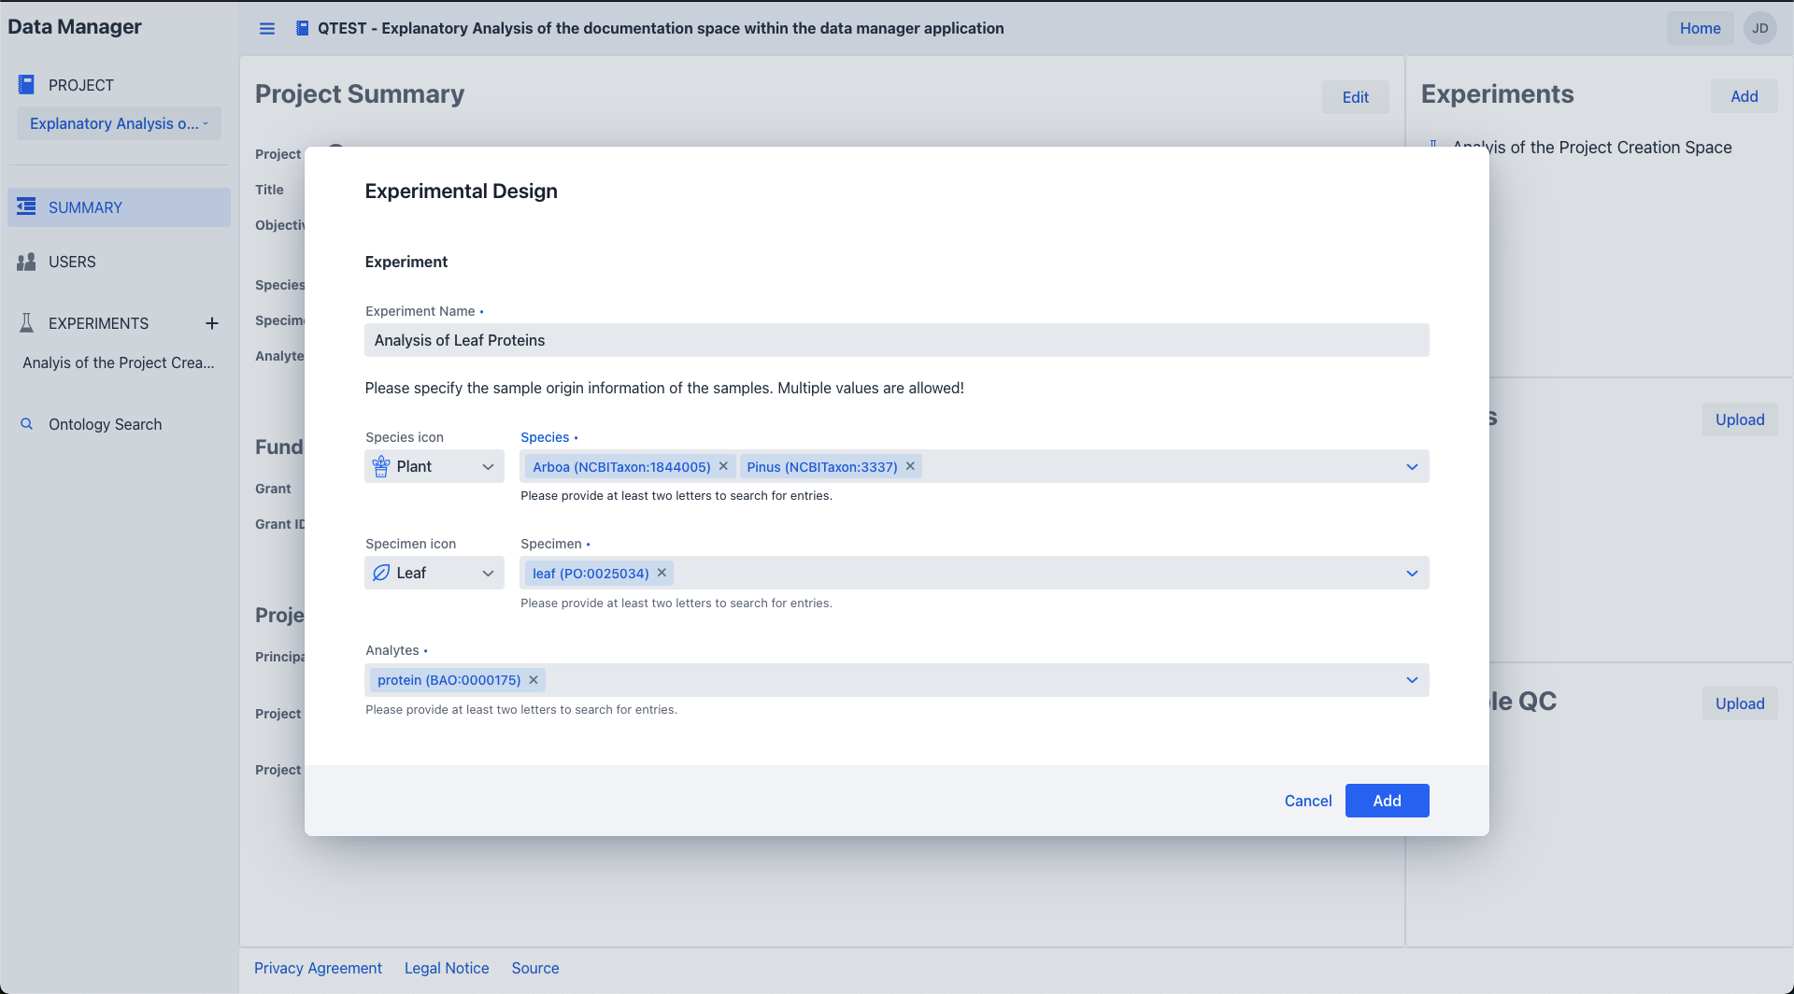Click the hamburger menu icon
The image size is (1794, 994).
click(x=267, y=29)
